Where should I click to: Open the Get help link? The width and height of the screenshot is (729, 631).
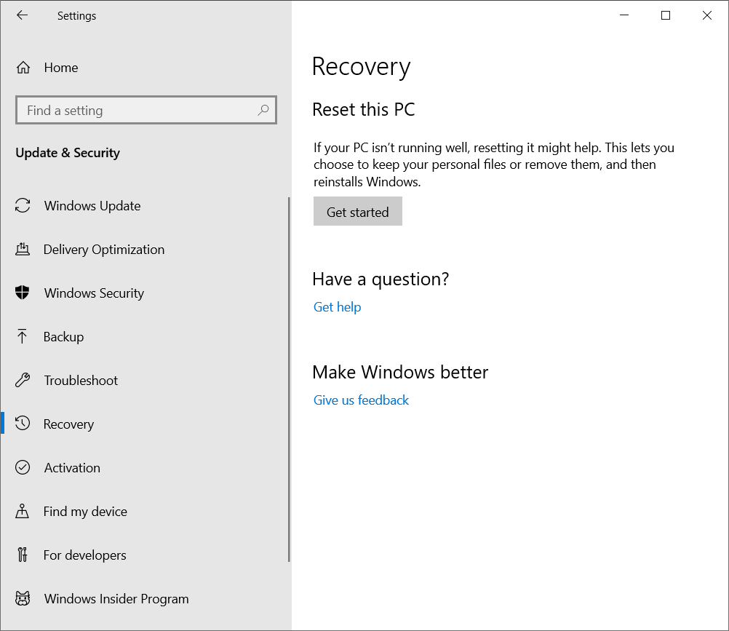[x=337, y=307]
